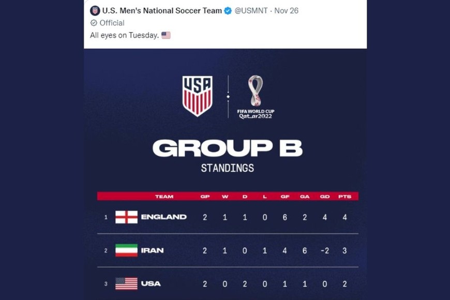Screen dimensions: 450x300
Task: Click the GROUP B heading
Action: 227,148
